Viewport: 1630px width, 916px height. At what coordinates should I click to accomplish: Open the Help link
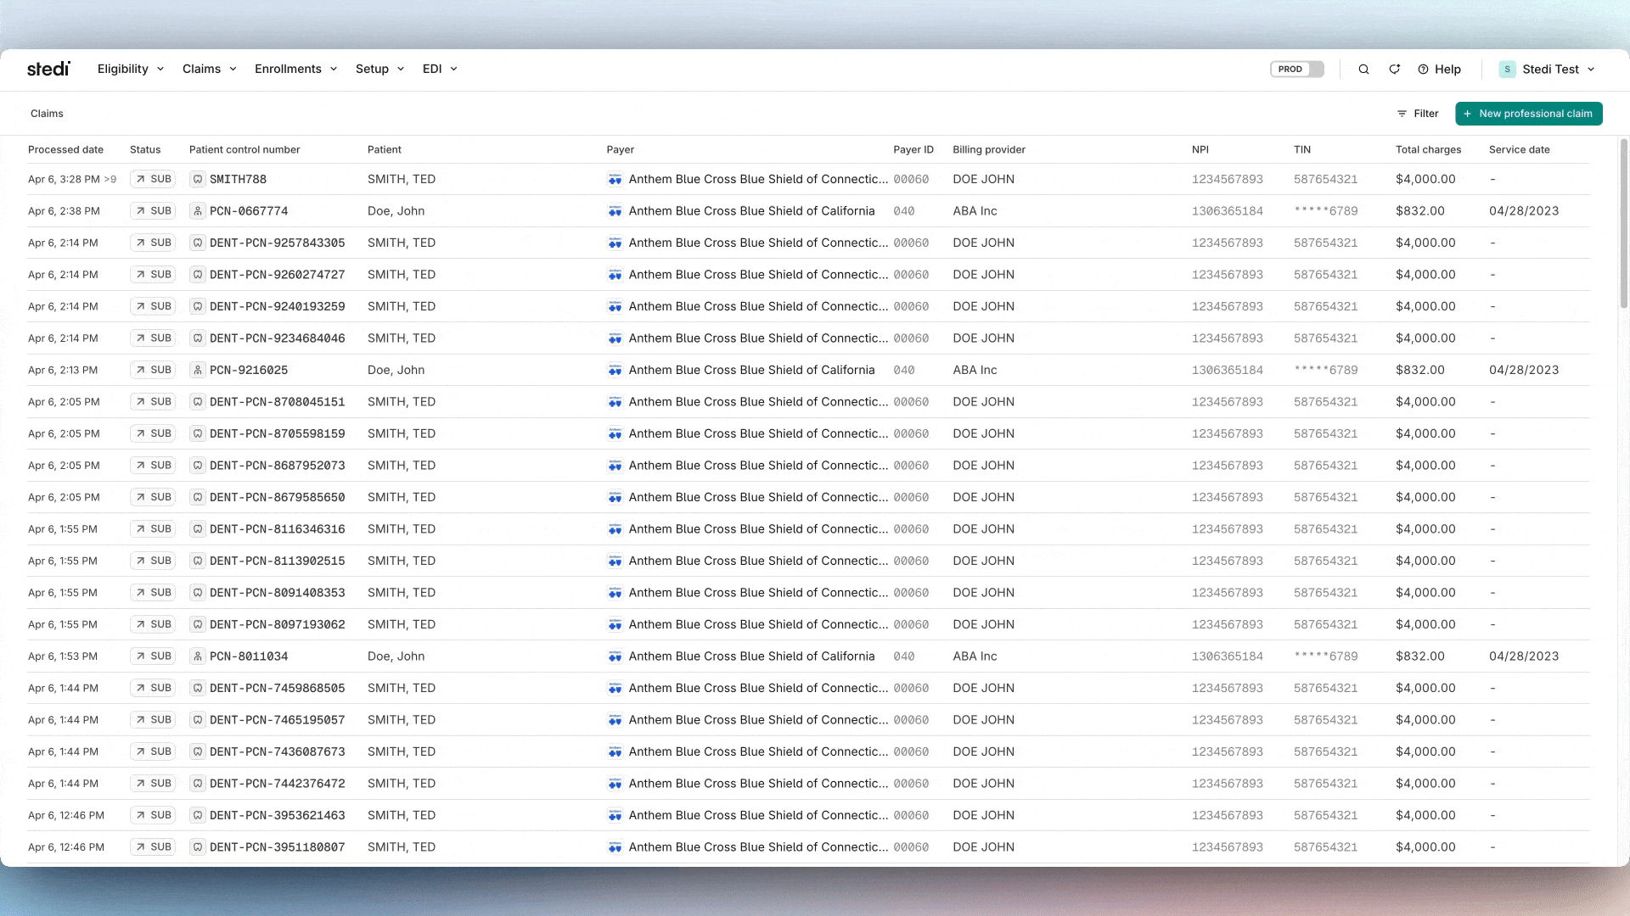click(1439, 70)
